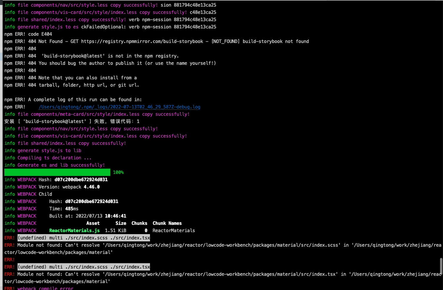Click shared/index.less line containing "verb npm-session"
This screenshot has width=443, height=290.
110,20
